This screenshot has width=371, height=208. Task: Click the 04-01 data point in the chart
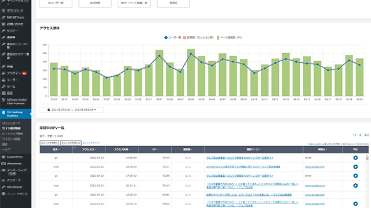click(x=159, y=55)
